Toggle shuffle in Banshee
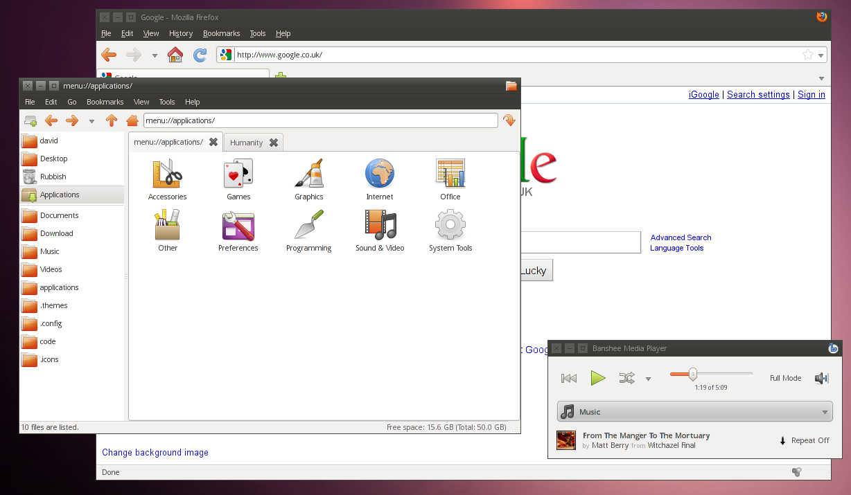The height and width of the screenshot is (495, 851). [x=626, y=378]
